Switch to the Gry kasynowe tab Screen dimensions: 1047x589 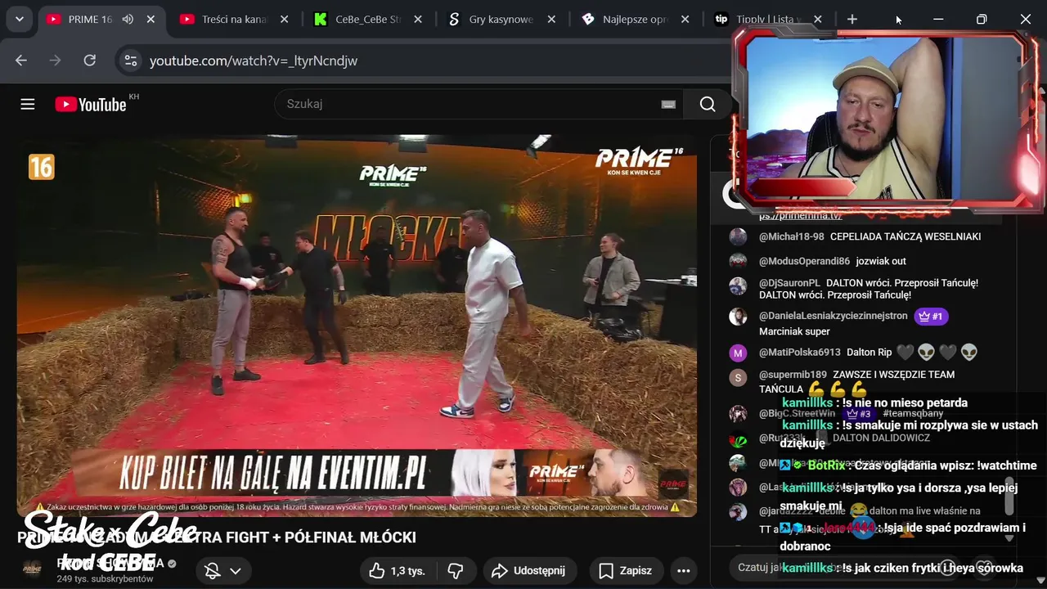tap(501, 19)
